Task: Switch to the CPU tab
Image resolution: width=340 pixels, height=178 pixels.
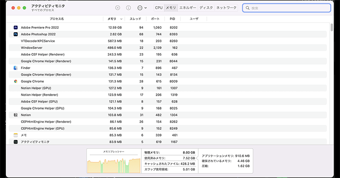Action: coord(159,8)
